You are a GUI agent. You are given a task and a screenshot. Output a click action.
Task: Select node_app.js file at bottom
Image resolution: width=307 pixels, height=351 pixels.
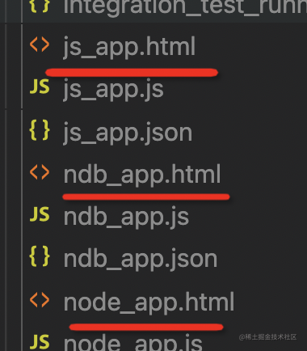(x=133, y=343)
